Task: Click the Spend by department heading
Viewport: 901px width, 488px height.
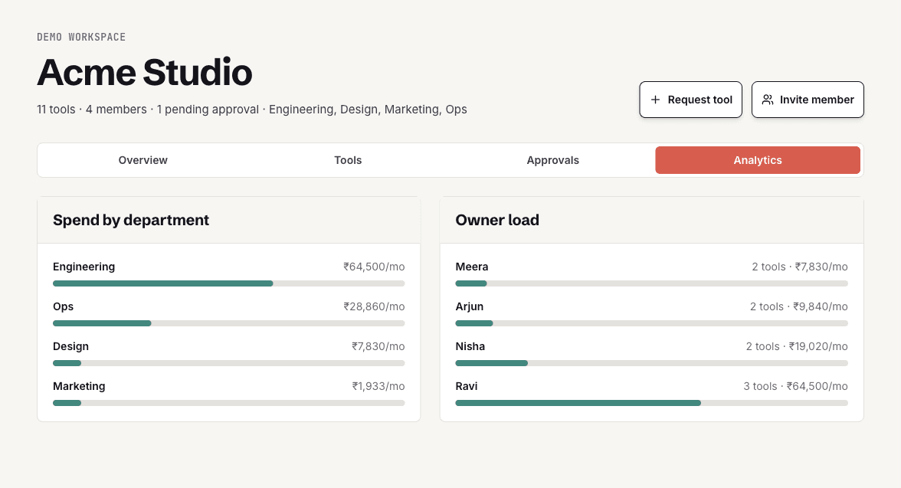Action: pyautogui.click(x=131, y=220)
